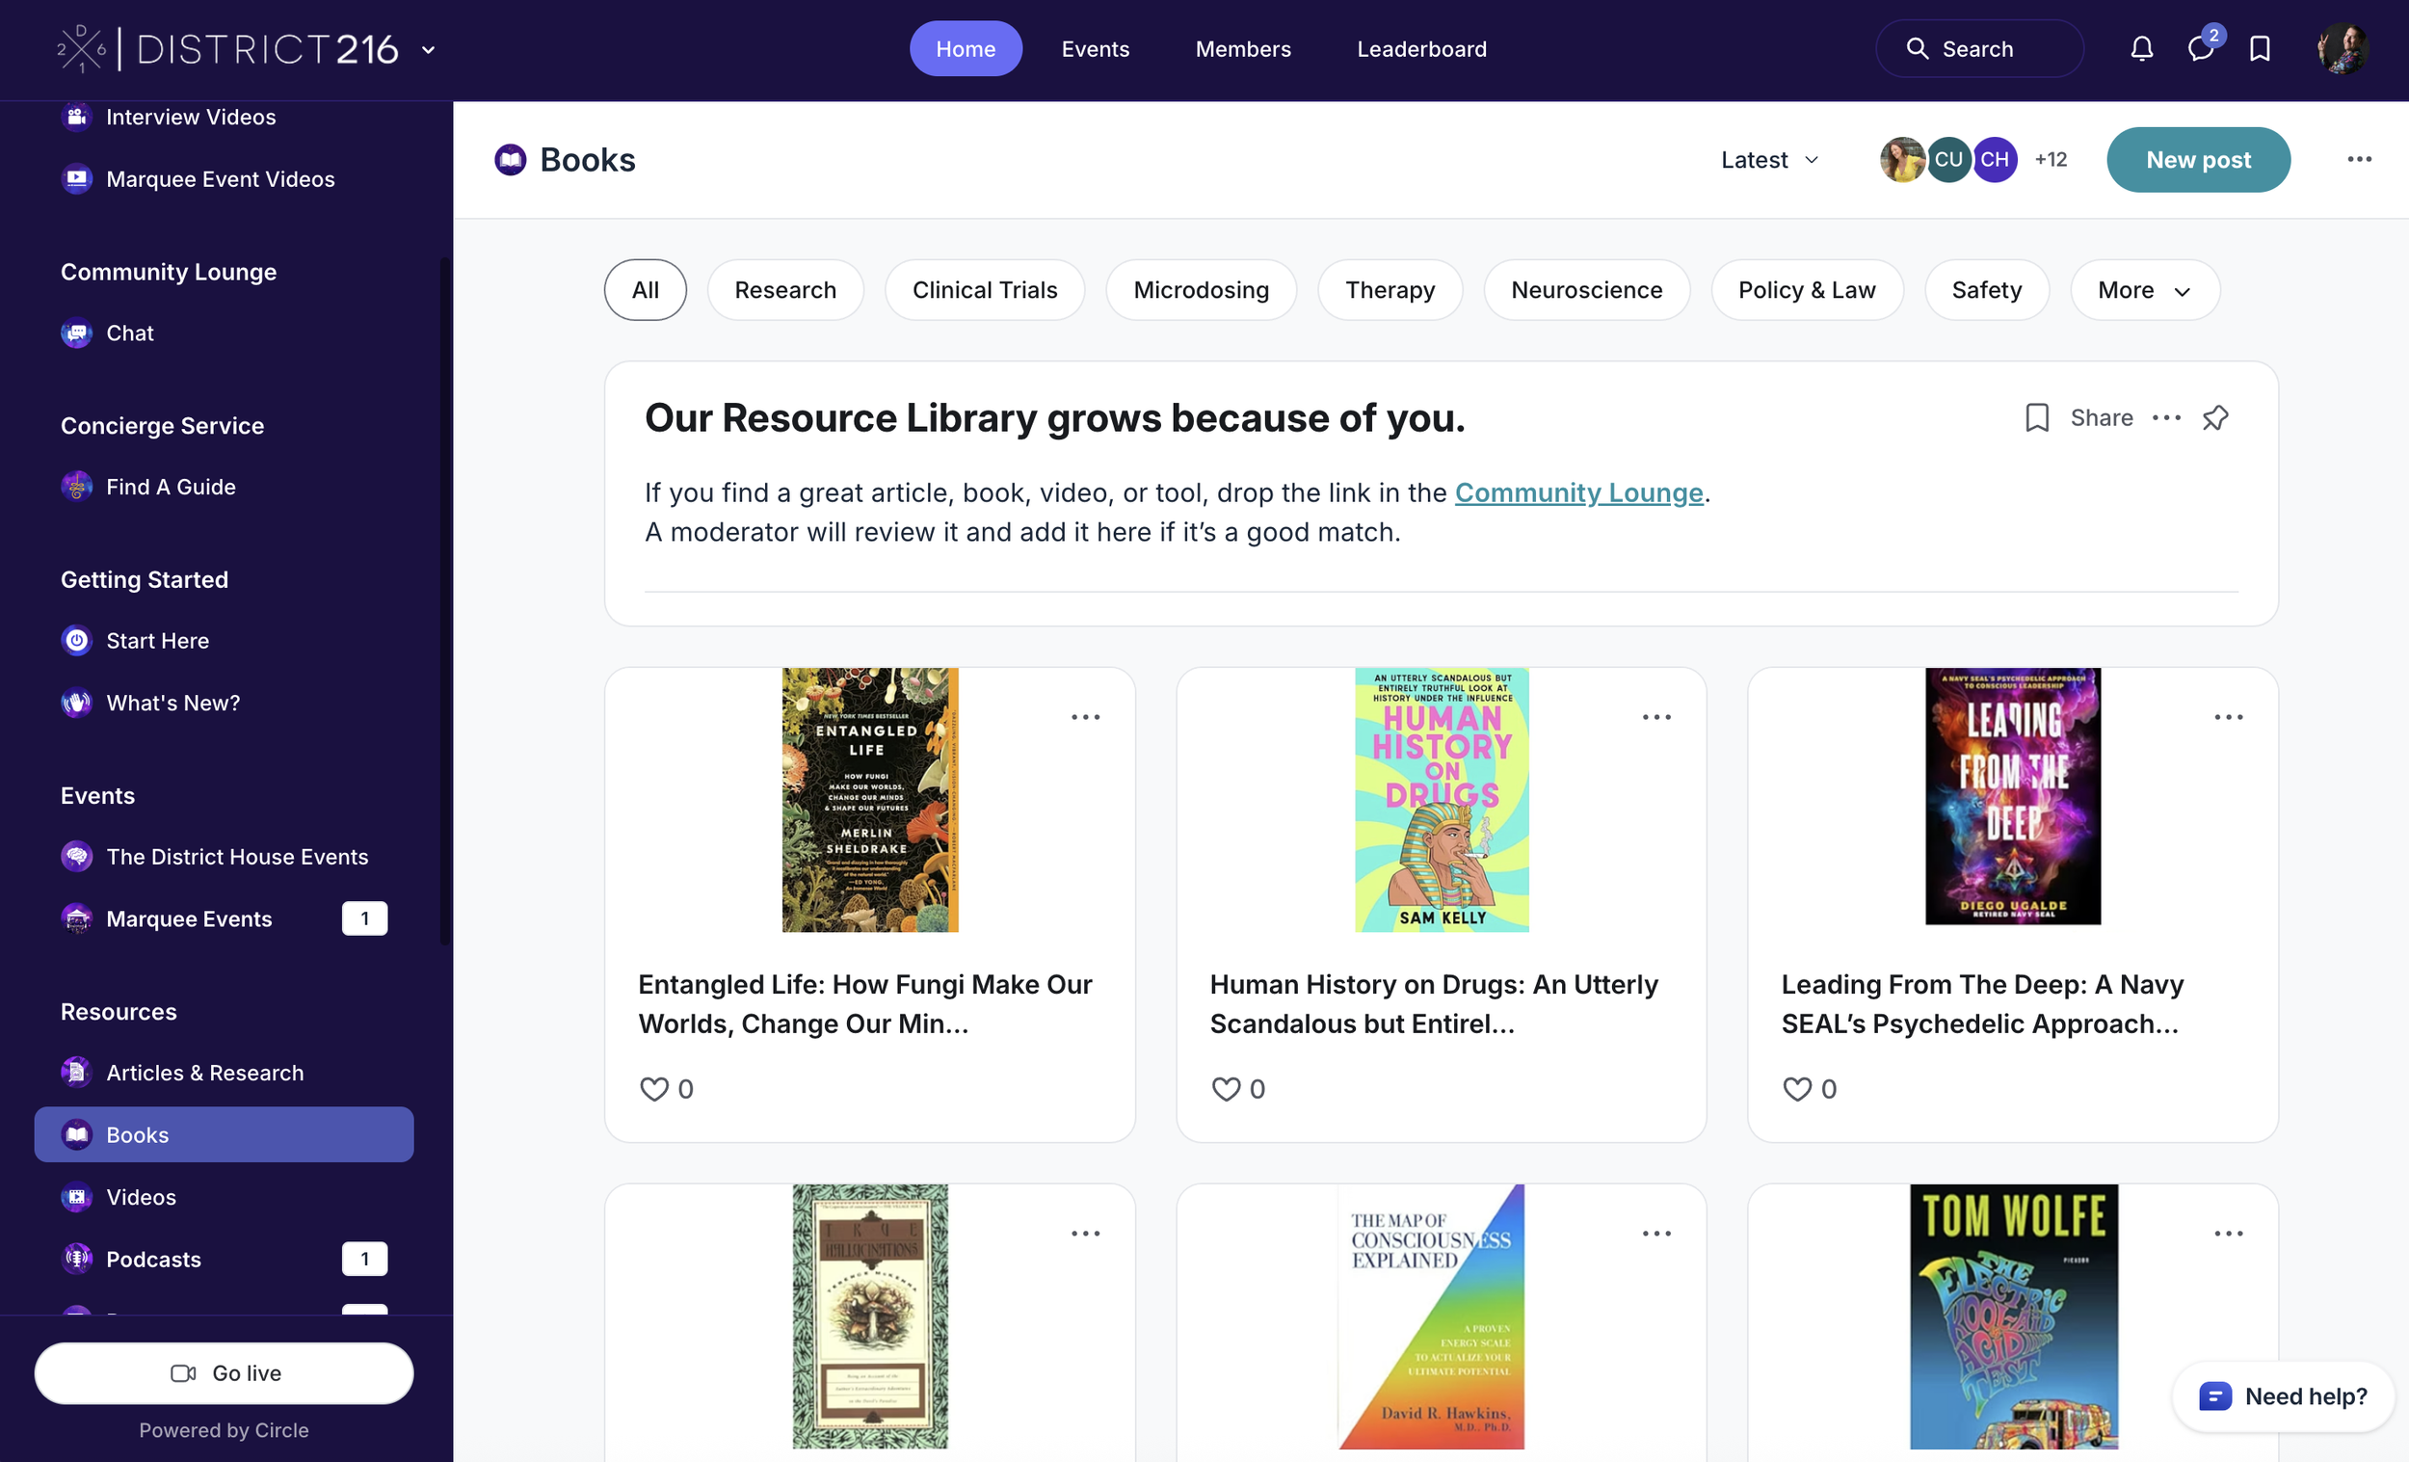Share the Resource Library post
Screen dimensions: 2409x1462
tap(2101, 417)
